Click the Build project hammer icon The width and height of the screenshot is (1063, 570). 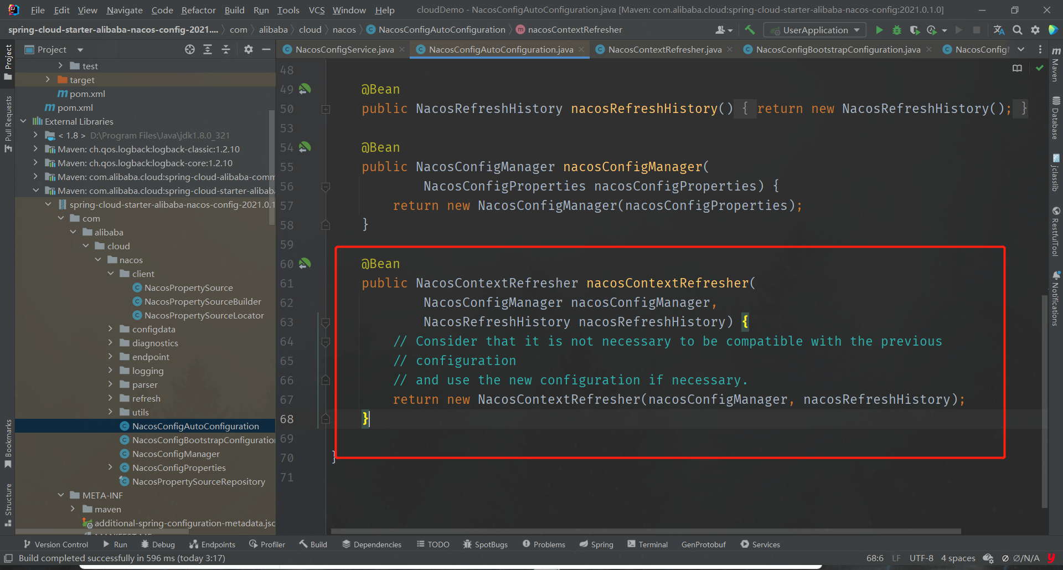pyautogui.click(x=750, y=30)
